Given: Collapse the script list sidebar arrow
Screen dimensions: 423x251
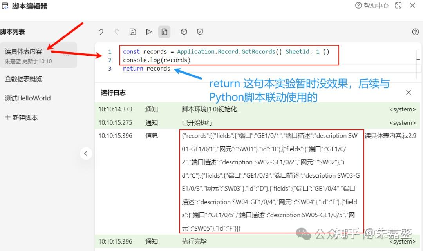Looking at the screenshot, I should (x=86, y=153).
